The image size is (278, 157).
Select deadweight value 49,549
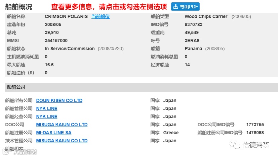coord(192,32)
